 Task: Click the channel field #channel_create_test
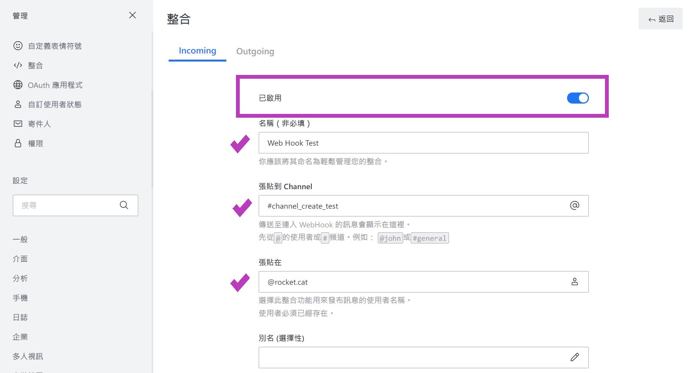coord(423,206)
